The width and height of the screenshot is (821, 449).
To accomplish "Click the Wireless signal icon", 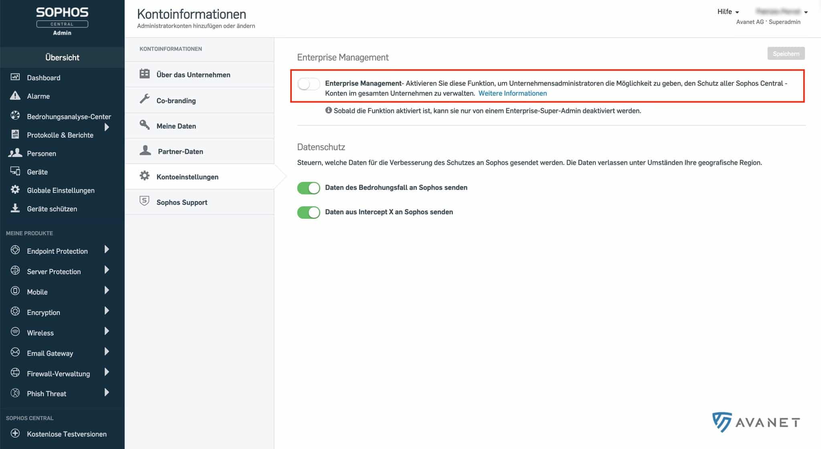I will coord(15,332).
